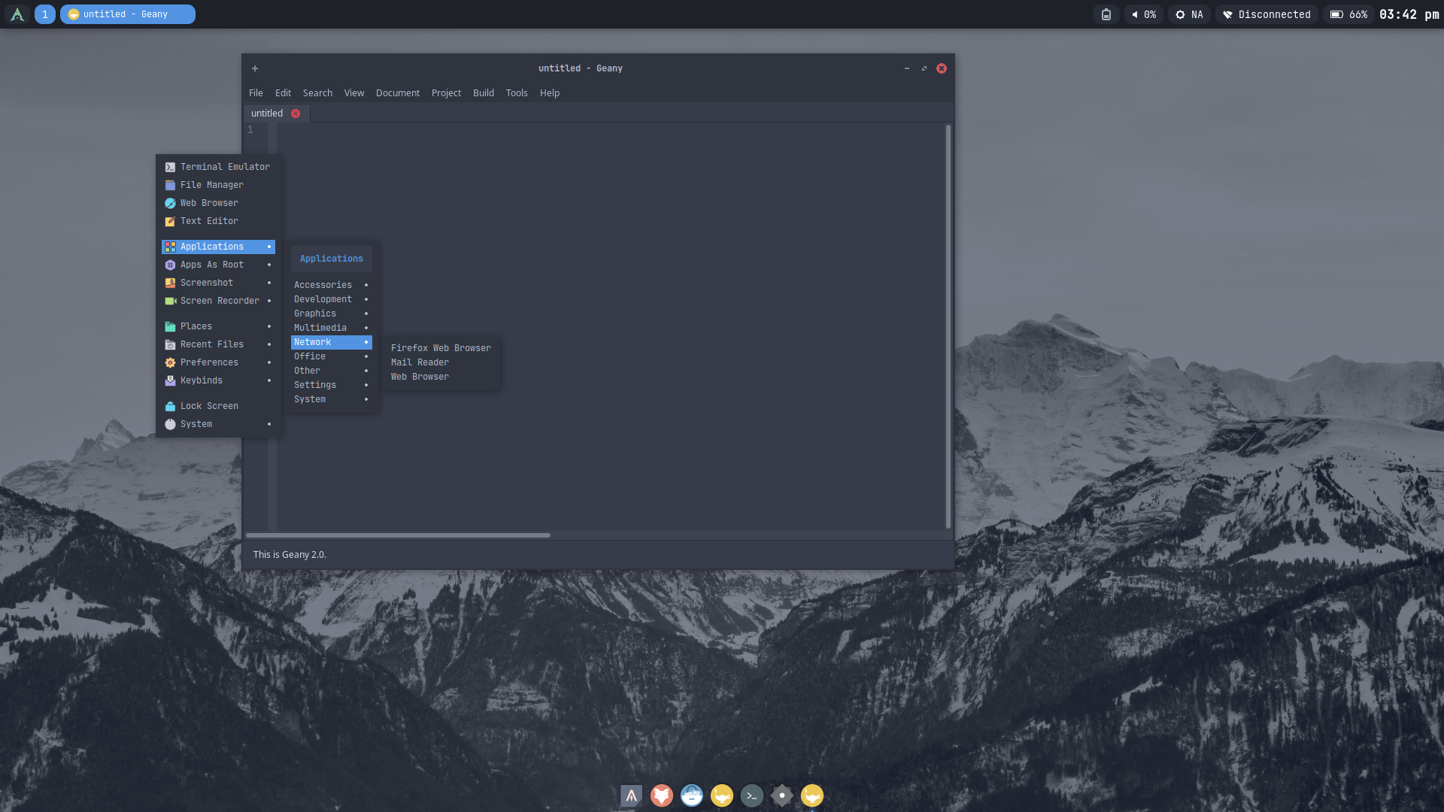
Task: Expand the Screen Recorder submenu
Action: (x=218, y=301)
